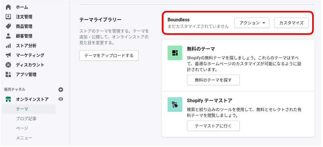Viewport: 323px width, 147px height.
Task: Open ブログ記事 in the sidebar
Action: tap(26, 119)
